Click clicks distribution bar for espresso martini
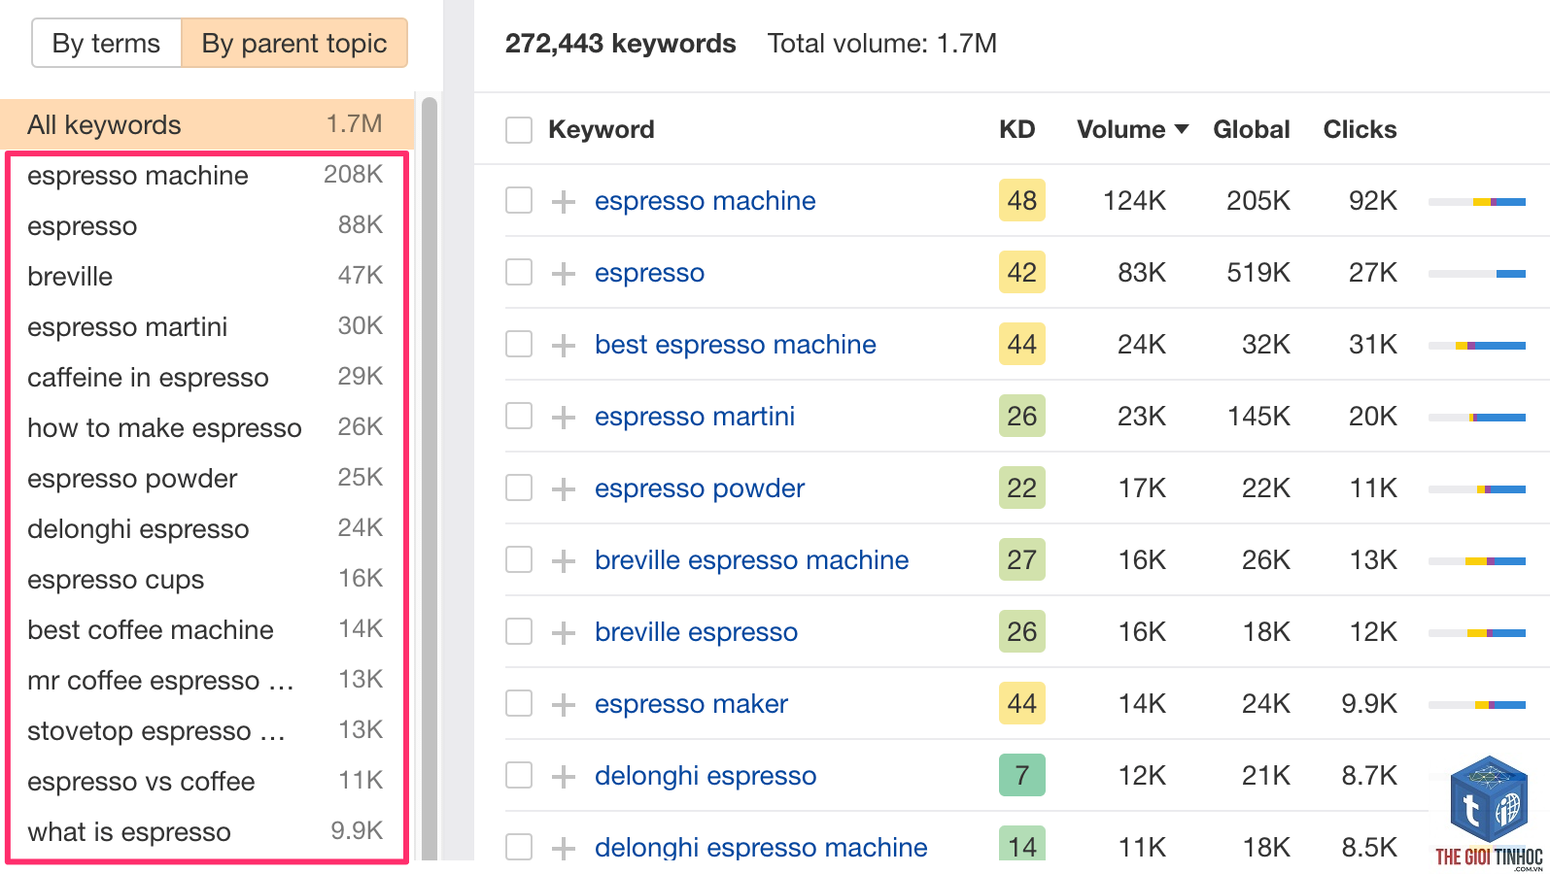The height and width of the screenshot is (874, 1550). tap(1477, 418)
